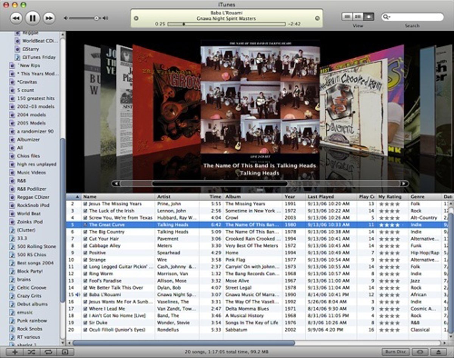Open the search magnifier dropdown

[x=386, y=17]
